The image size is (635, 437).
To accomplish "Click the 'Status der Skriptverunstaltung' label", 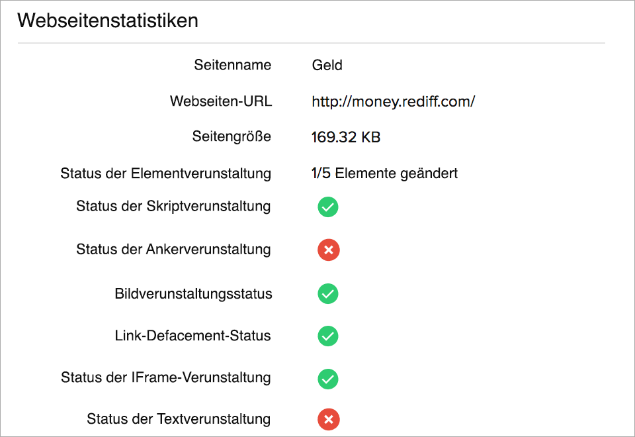I will coord(173,206).
